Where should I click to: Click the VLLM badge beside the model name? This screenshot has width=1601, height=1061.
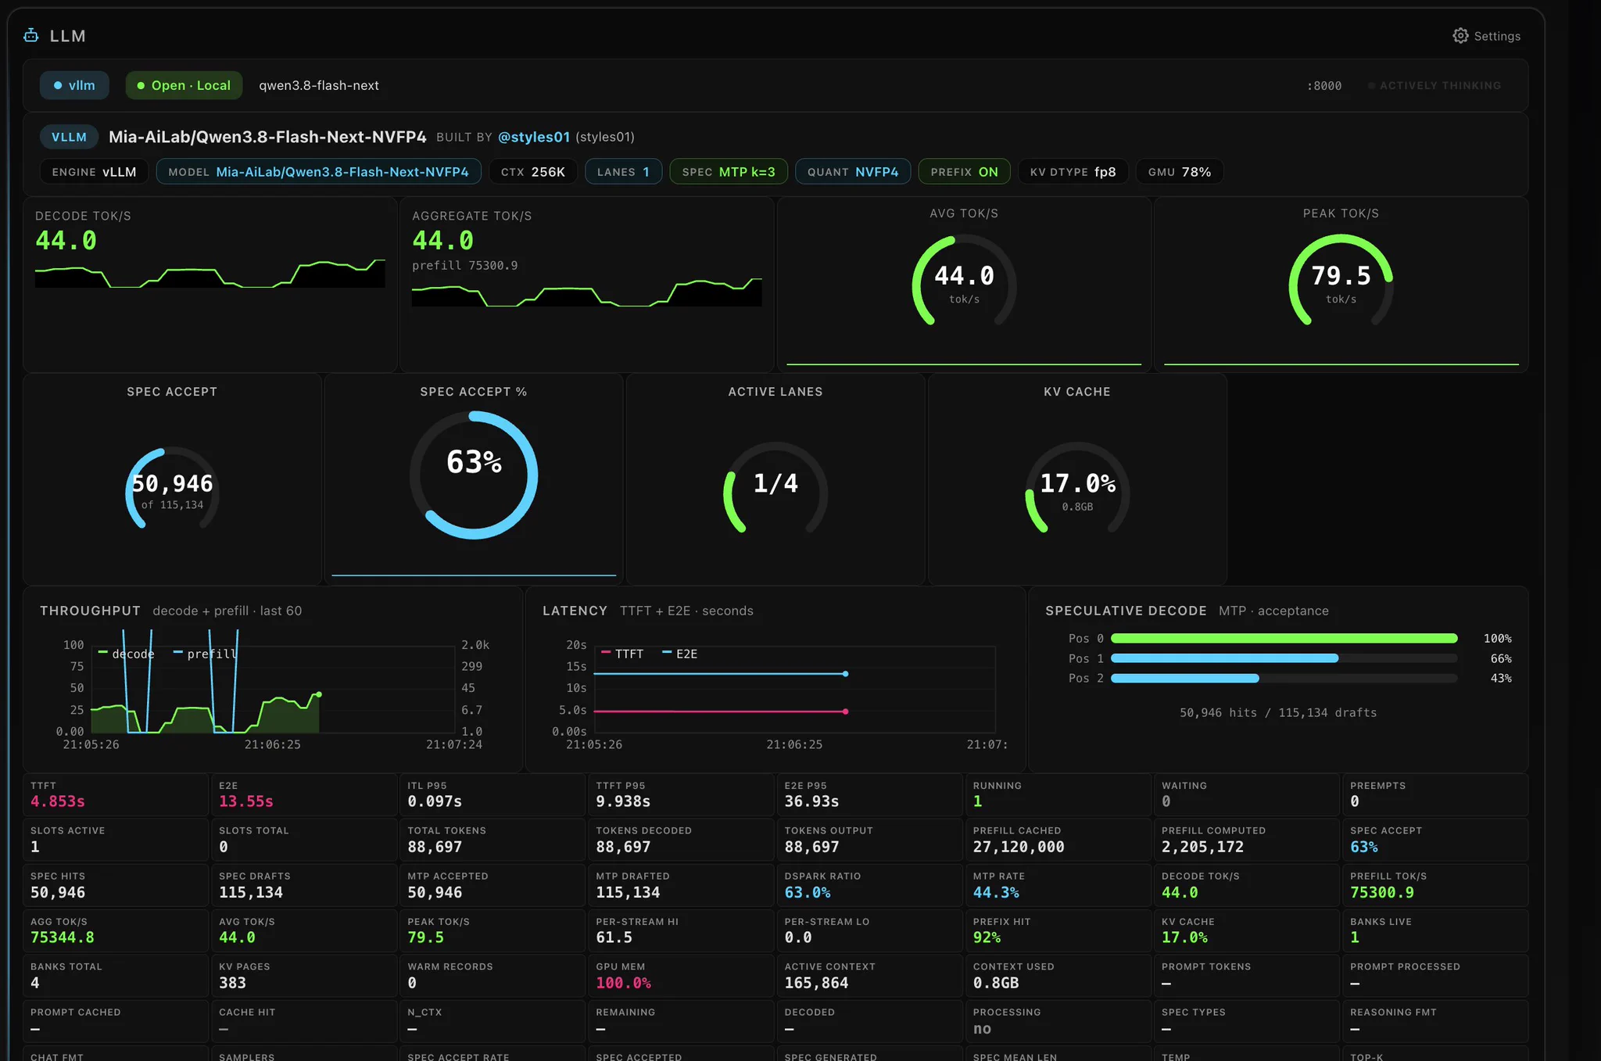69,137
